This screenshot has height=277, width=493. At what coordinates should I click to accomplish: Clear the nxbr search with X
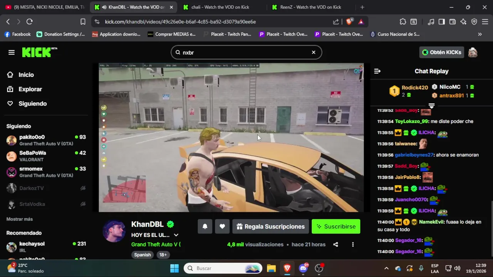pos(314,52)
